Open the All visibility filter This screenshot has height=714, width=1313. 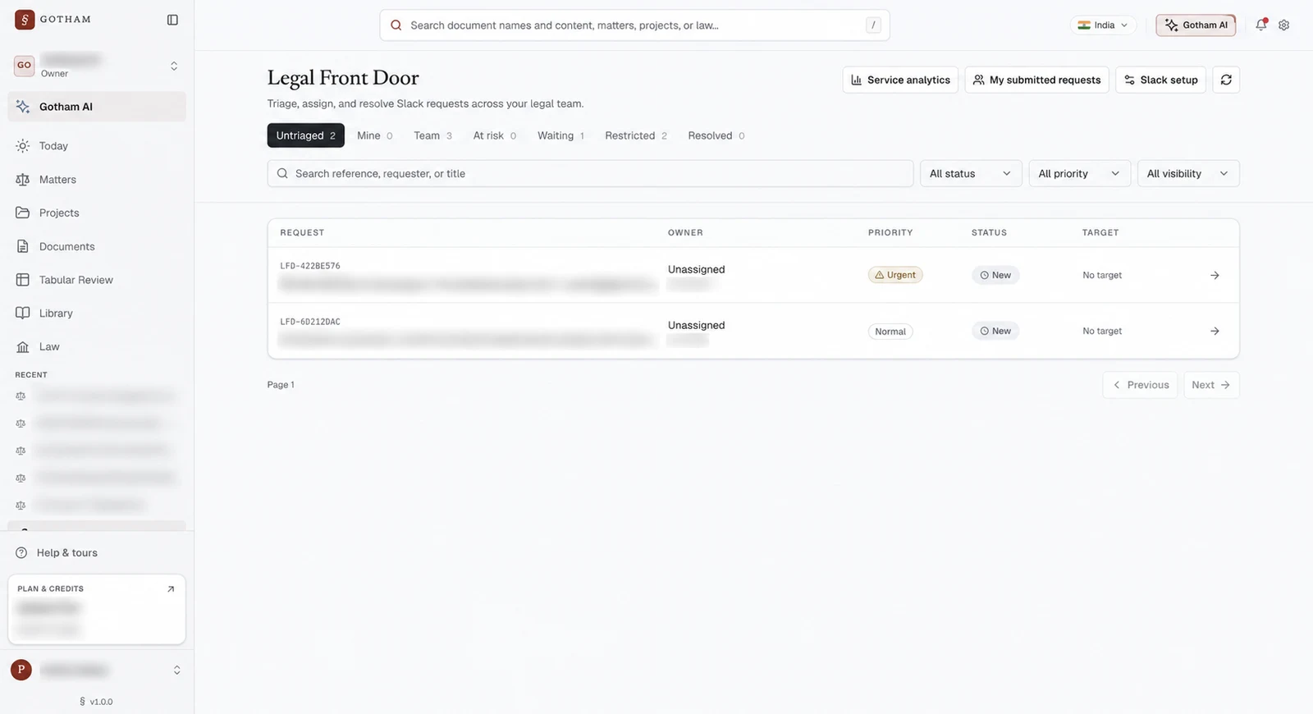1188,173
